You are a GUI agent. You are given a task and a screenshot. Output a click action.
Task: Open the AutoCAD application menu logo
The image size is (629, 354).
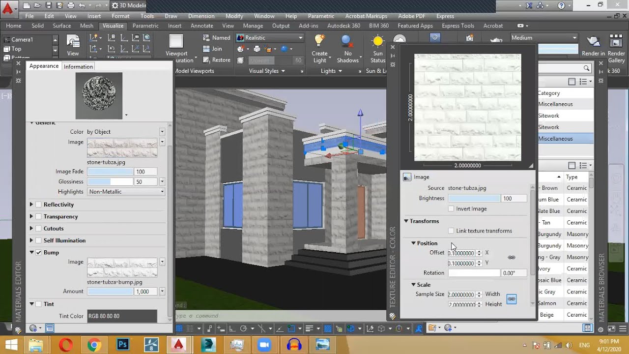pyautogui.click(x=7, y=8)
